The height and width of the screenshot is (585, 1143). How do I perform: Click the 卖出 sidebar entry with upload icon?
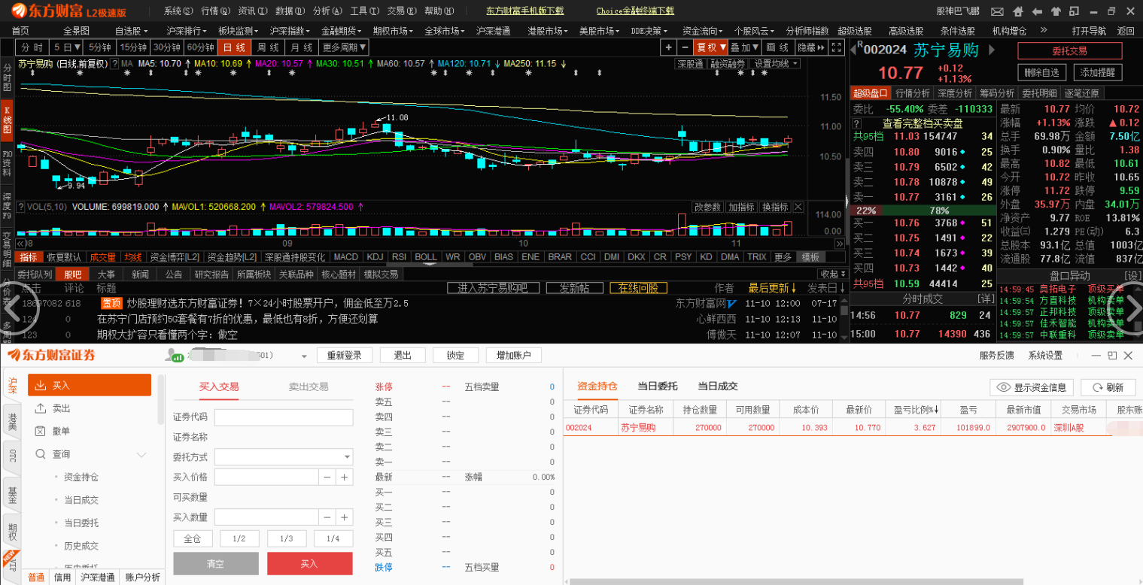(x=90, y=408)
